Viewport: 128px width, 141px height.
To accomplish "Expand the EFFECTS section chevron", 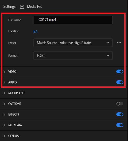I will (x=4, y=115).
